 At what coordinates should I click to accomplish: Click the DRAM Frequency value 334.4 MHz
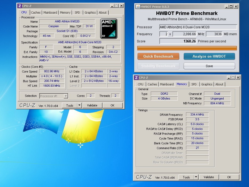point(197,114)
